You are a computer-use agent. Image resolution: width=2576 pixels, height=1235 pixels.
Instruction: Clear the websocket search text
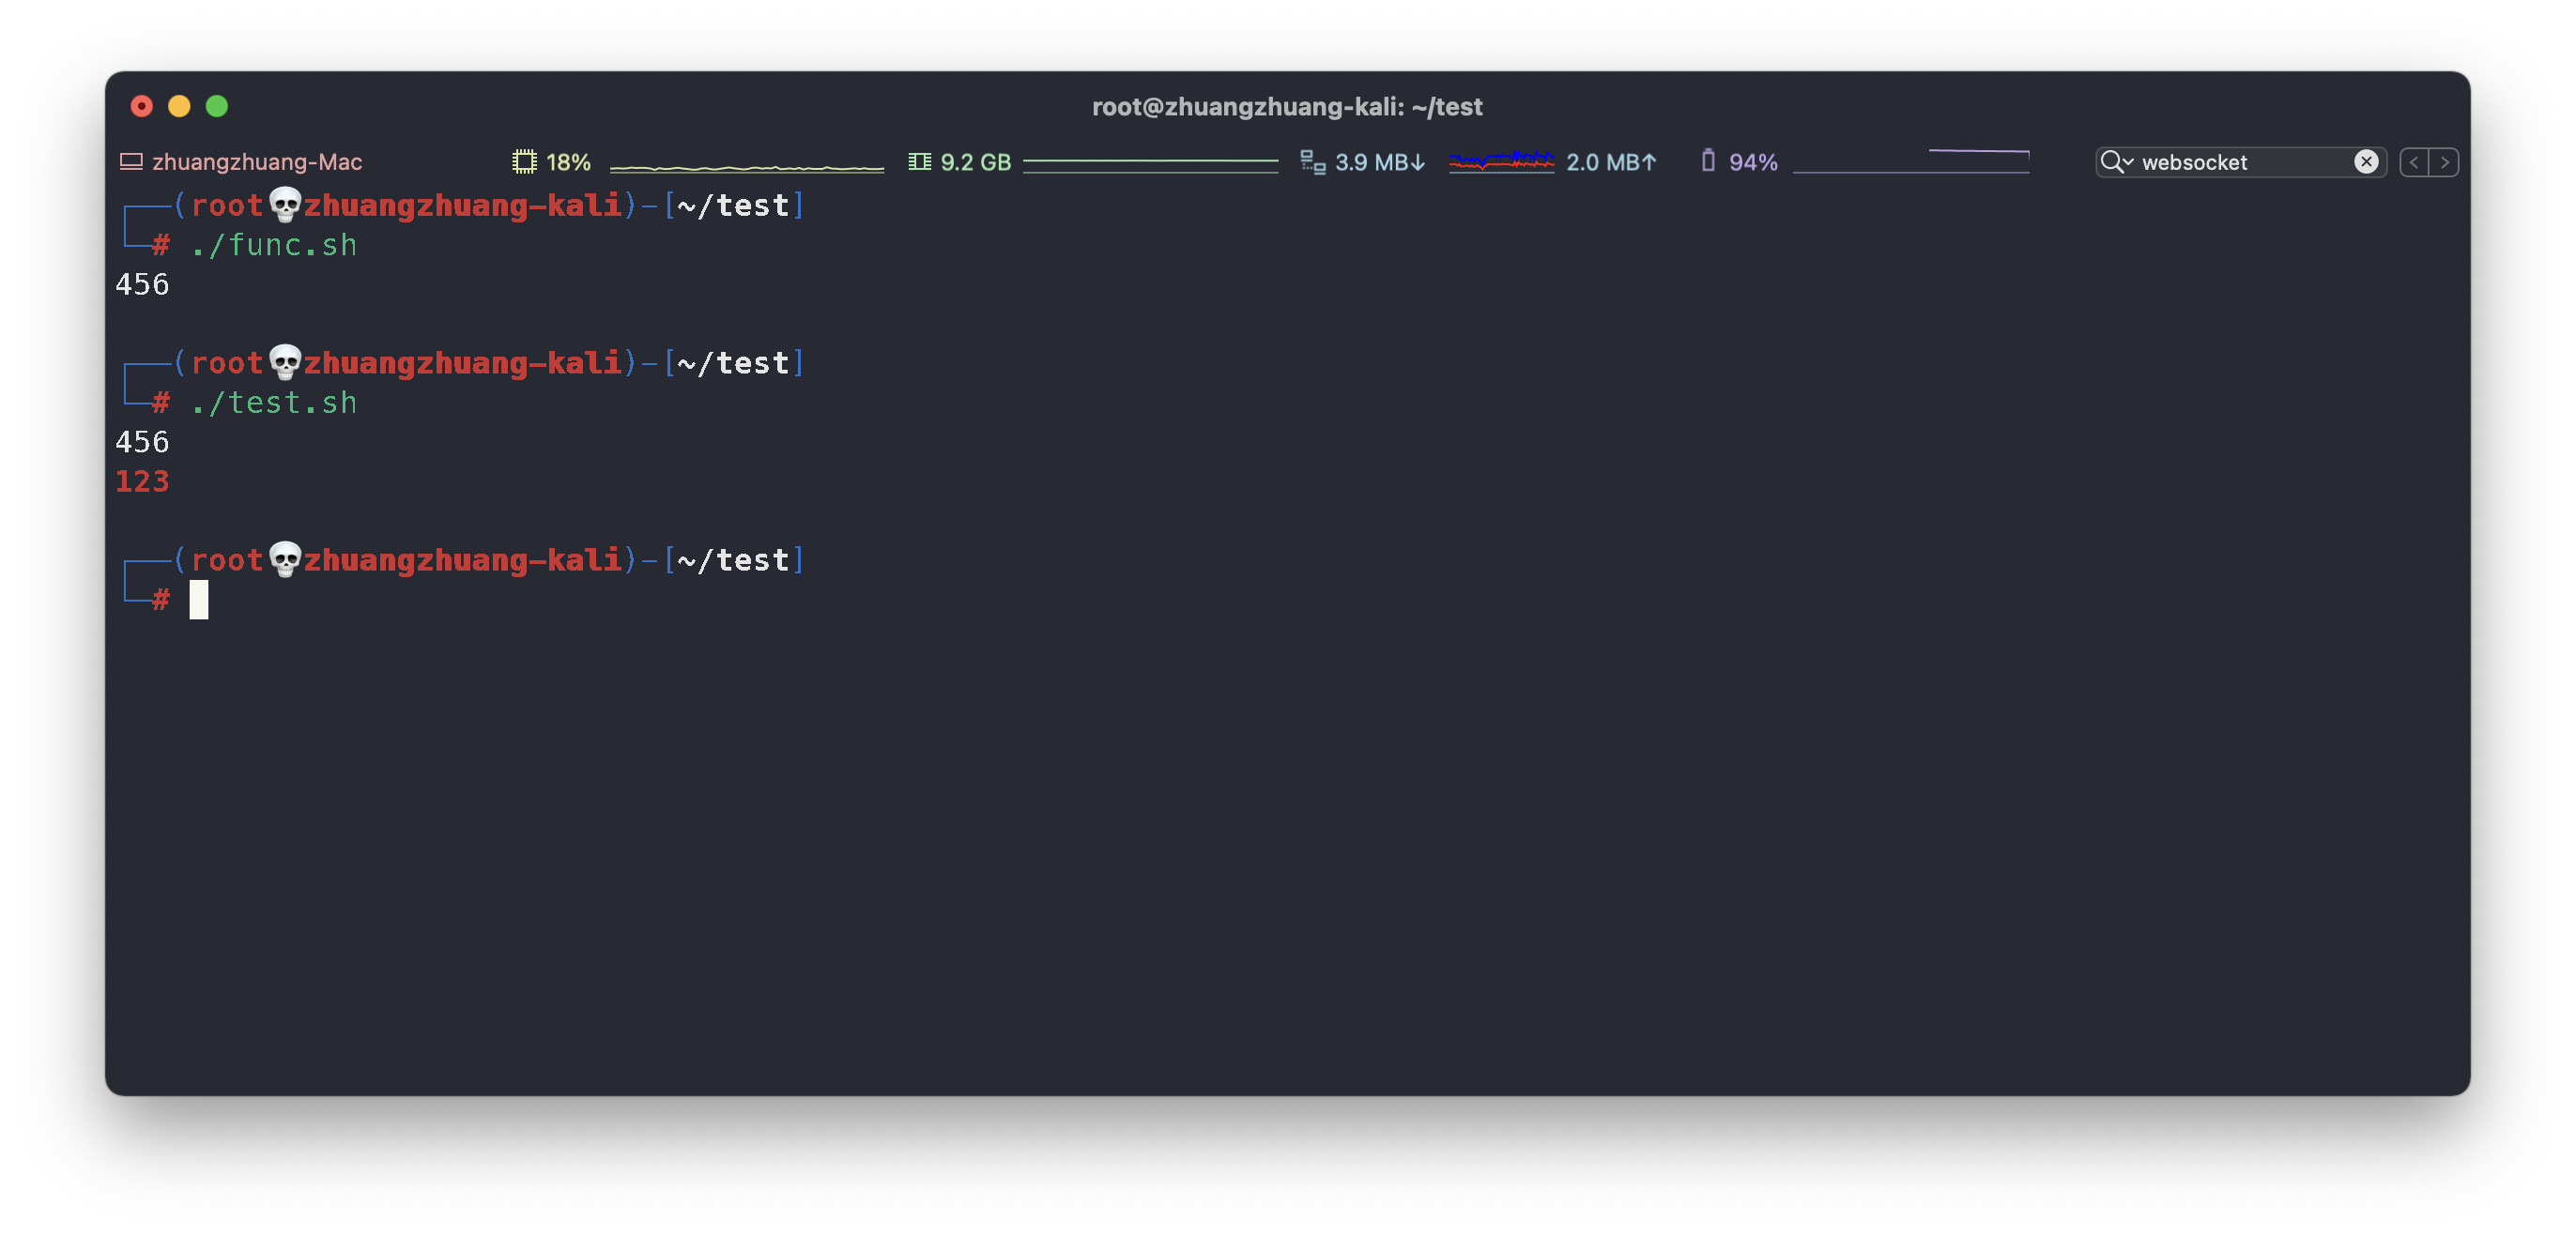2366,162
